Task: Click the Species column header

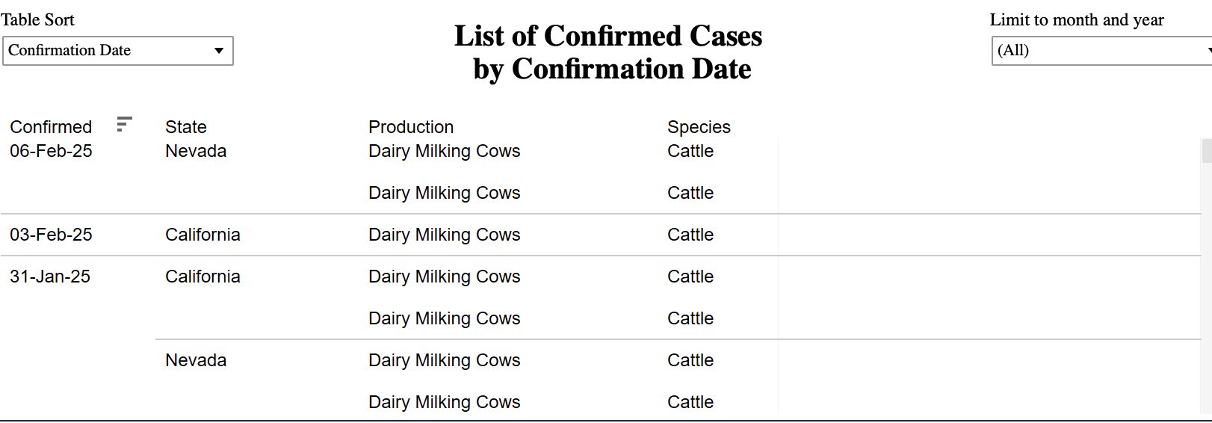Action: (x=699, y=127)
